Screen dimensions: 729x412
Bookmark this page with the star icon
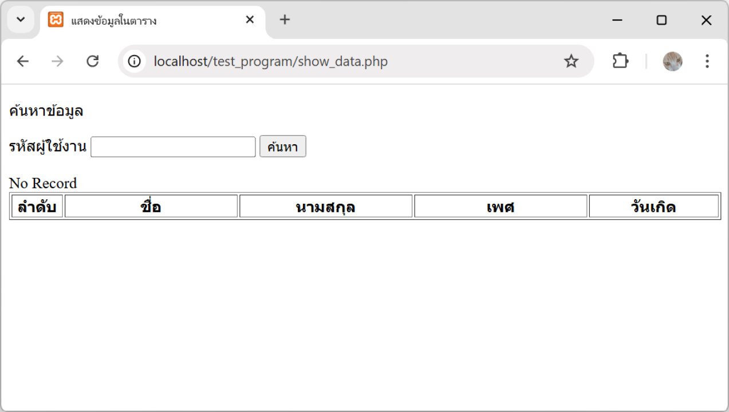click(571, 61)
